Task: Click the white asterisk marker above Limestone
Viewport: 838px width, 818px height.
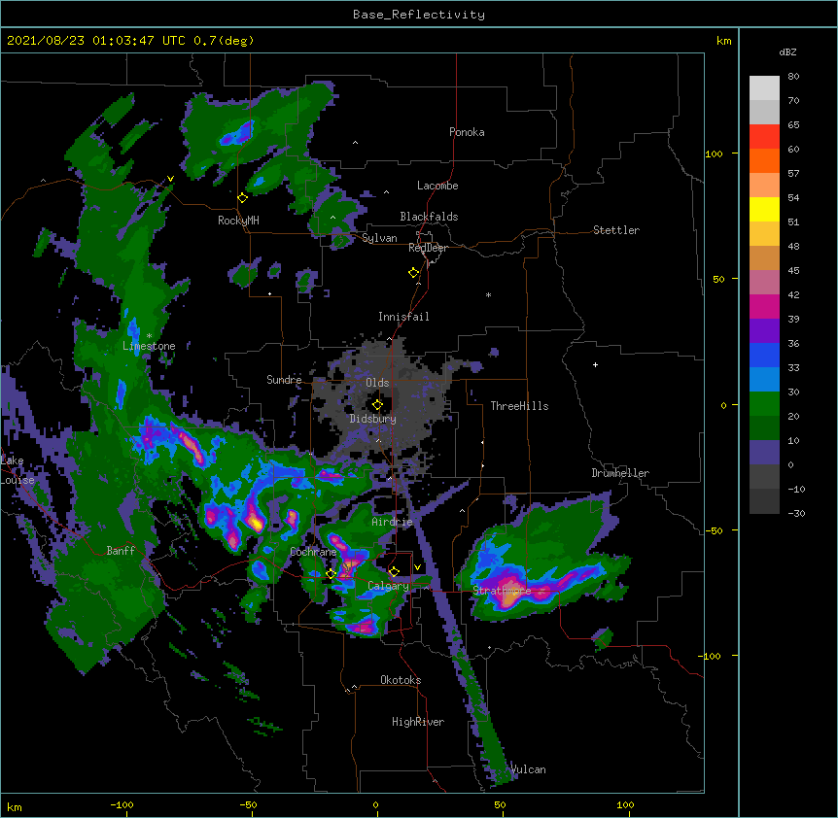Action: (149, 336)
